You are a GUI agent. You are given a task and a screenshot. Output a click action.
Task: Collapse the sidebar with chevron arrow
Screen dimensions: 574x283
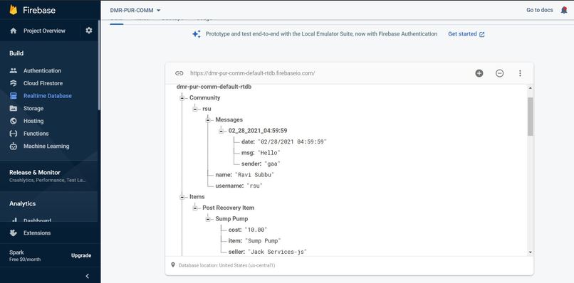87,276
